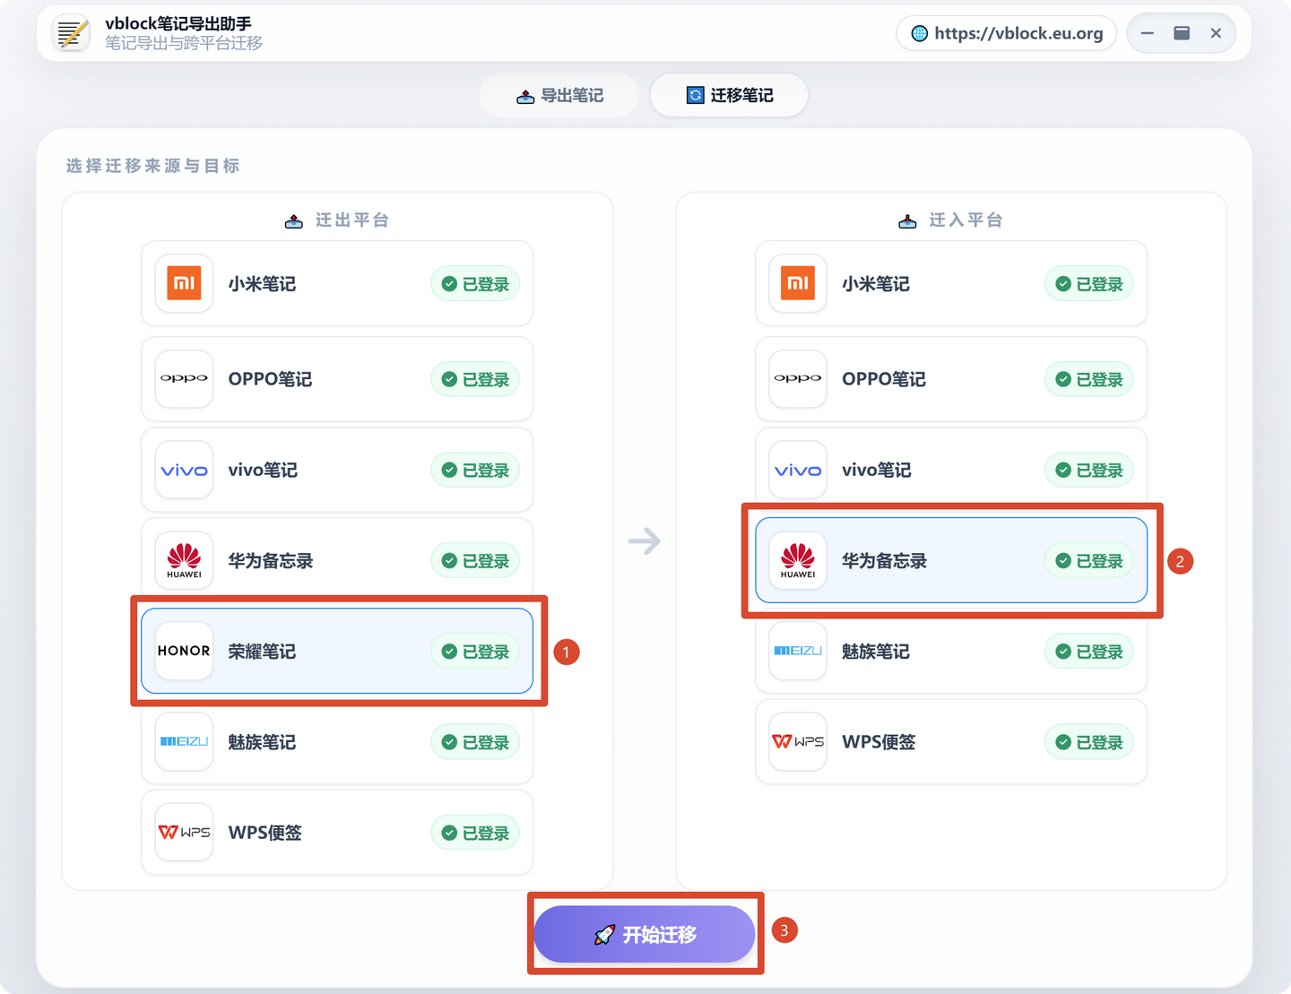Click the vivo logo icon in 迁入平台
The height and width of the screenshot is (994, 1291).
pyautogui.click(x=798, y=470)
